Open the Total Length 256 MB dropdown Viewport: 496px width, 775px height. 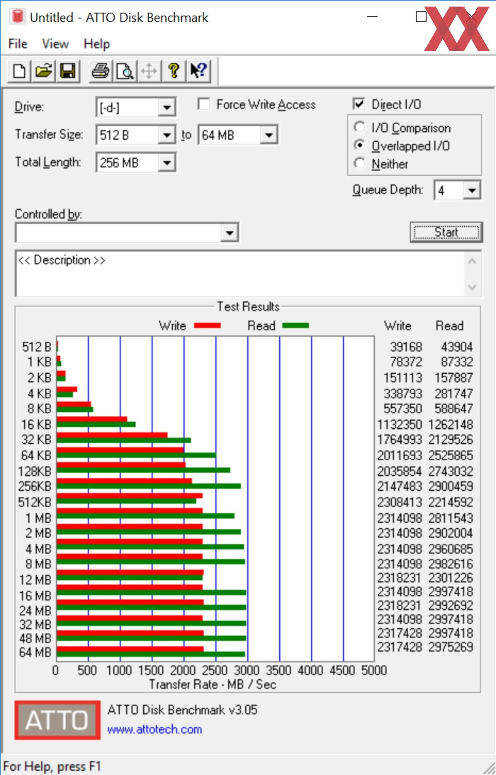point(167,162)
